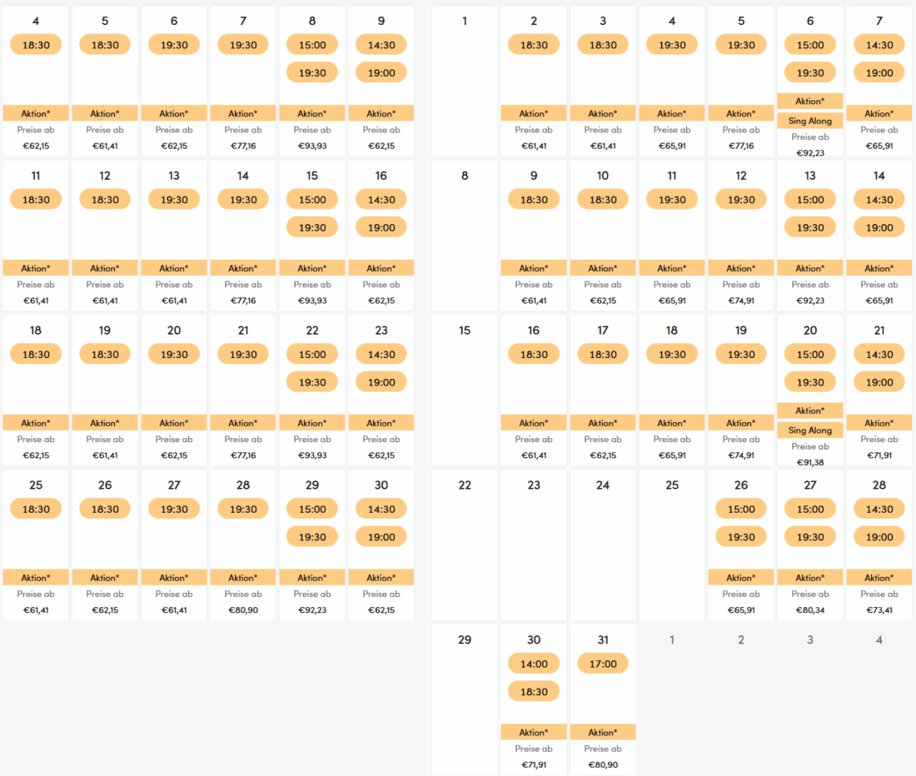This screenshot has height=776, width=916.
Task: Select the 19:30 showtime on day 28
Action: click(243, 509)
